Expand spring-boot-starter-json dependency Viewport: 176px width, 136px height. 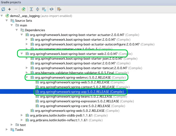click(27, 58)
